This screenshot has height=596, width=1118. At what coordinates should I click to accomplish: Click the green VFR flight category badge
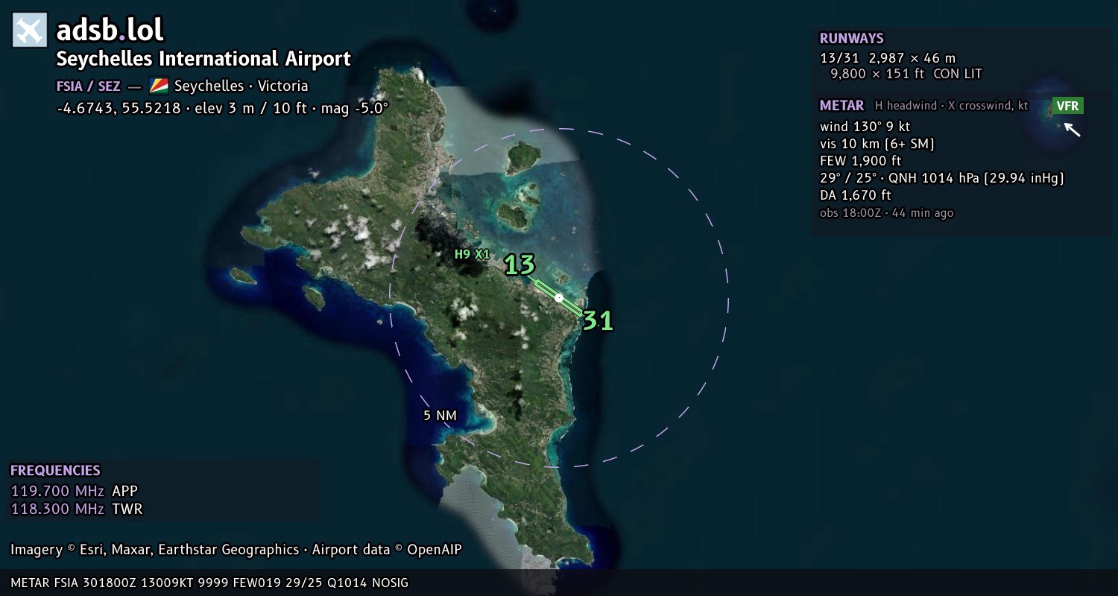pyautogui.click(x=1067, y=106)
